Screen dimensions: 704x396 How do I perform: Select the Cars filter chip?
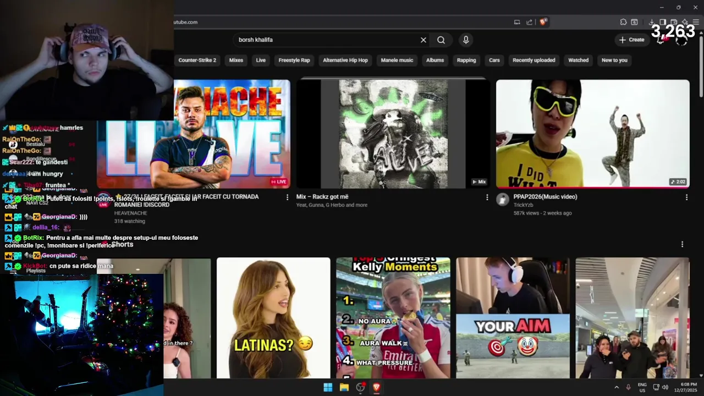[x=494, y=60]
